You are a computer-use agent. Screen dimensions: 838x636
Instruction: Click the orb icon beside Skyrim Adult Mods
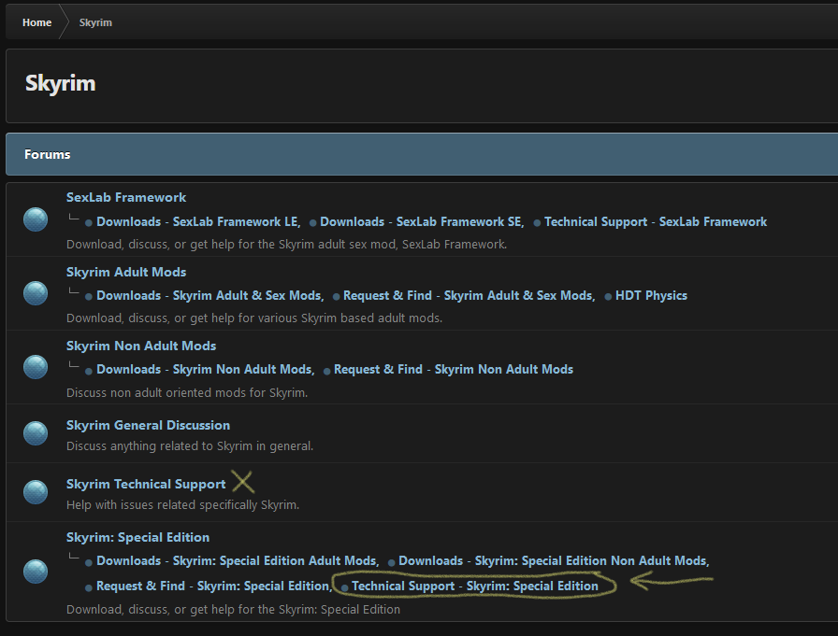[x=36, y=293]
